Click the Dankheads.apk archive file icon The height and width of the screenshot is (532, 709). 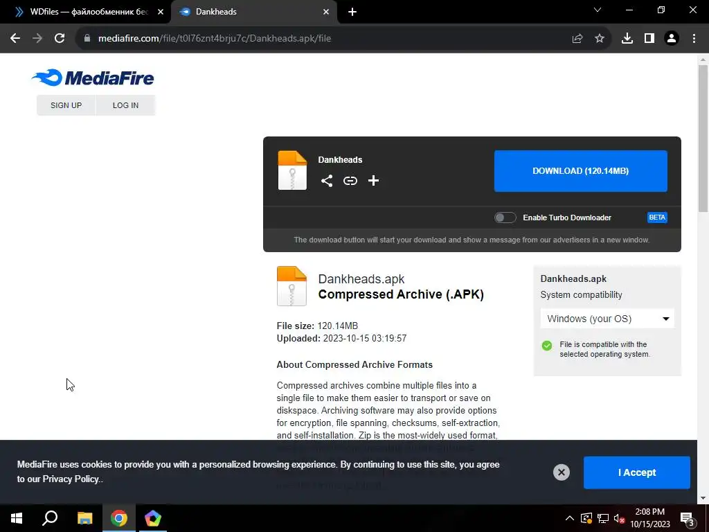tap(291, 286)
